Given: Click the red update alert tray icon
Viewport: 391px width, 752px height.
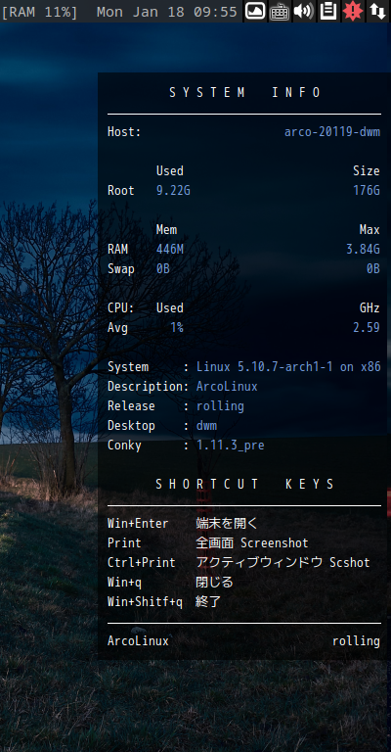Looking at the screenshot, I should coord(353,11).
